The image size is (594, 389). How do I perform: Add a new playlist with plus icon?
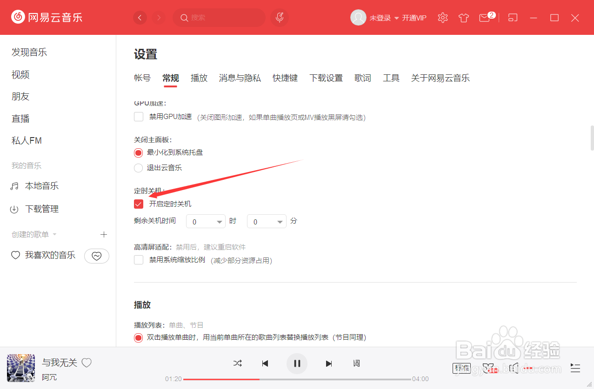coord(104,234)
